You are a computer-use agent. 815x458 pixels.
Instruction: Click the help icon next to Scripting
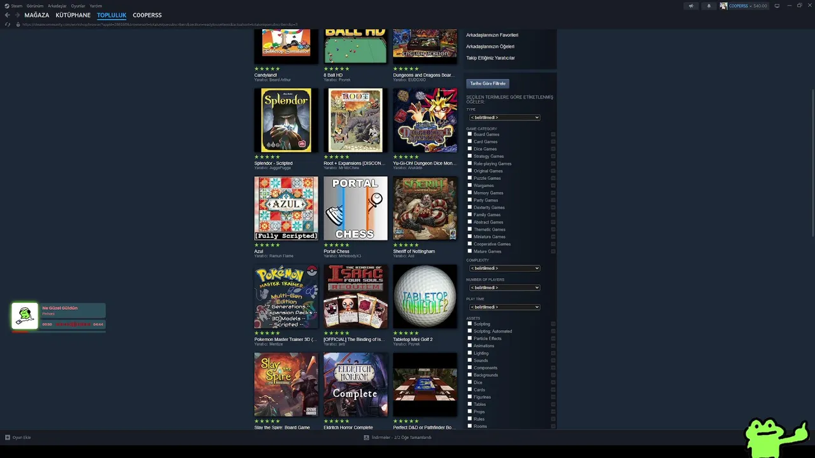coord(553,324)
